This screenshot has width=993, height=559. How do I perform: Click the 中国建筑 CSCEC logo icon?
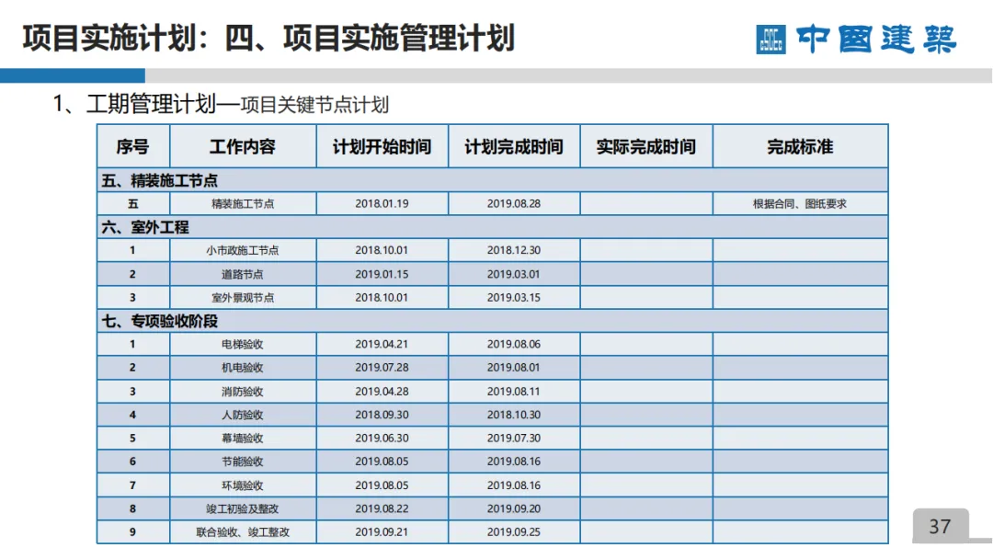point(770,40)
